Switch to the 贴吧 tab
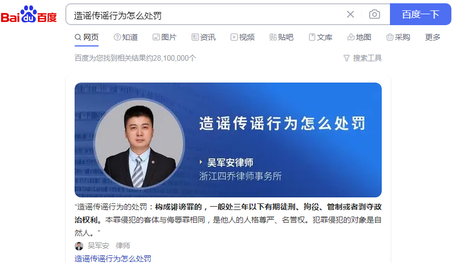 [x=281, y=37]
